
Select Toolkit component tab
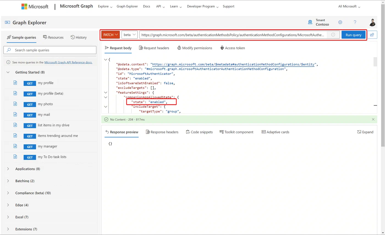point(237,132)
